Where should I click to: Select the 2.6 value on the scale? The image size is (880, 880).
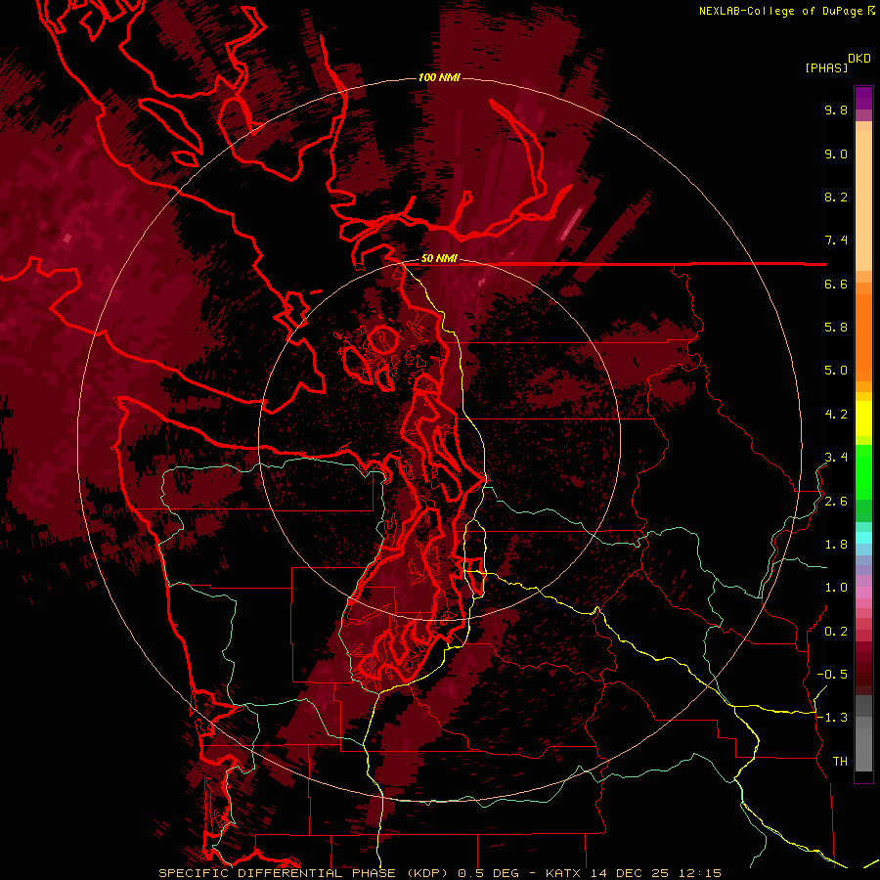(x=836, y=502)
